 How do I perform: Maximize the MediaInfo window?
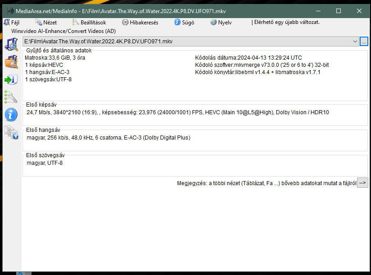(339, 11)
